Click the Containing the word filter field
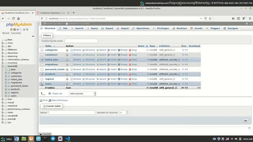253x142 pixels. pyautogui.click(x=81, y=41)
